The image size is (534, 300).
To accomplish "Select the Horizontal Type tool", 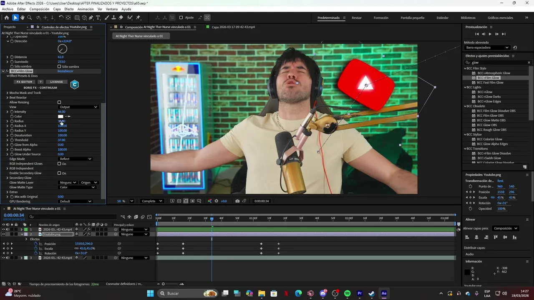I will pos(98,17).
